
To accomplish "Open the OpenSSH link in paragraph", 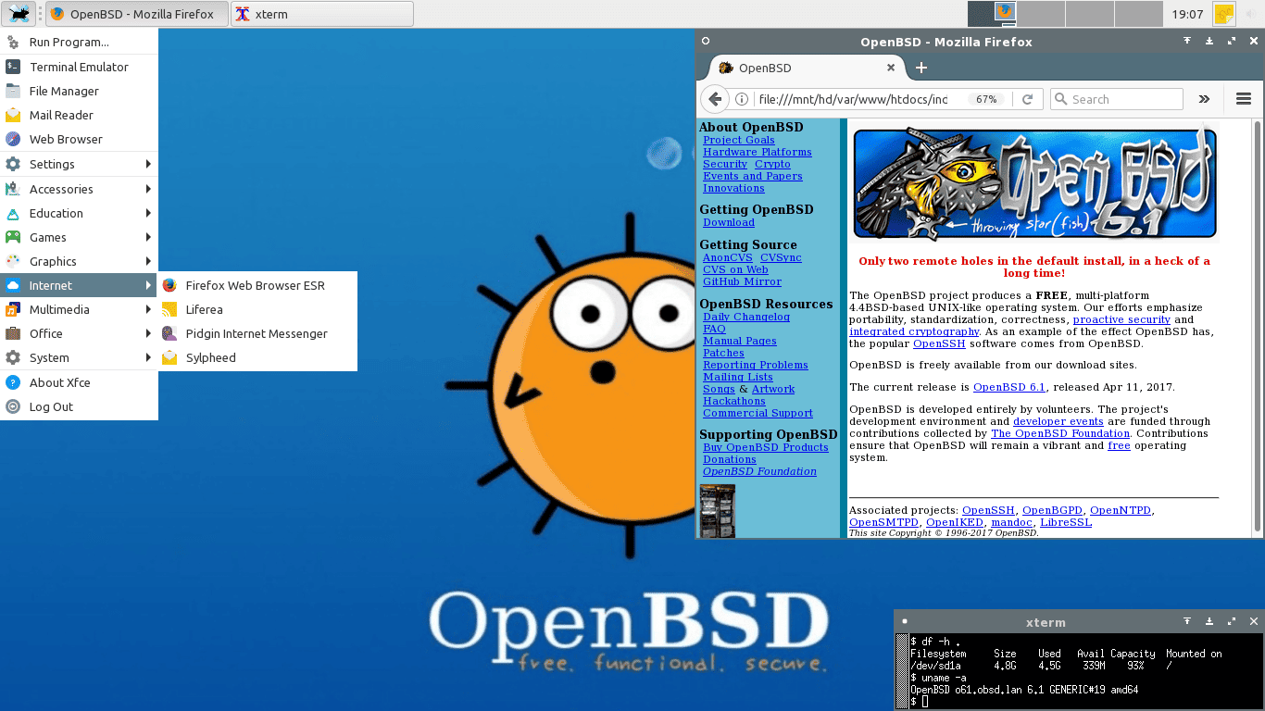I will coord(939,343).
